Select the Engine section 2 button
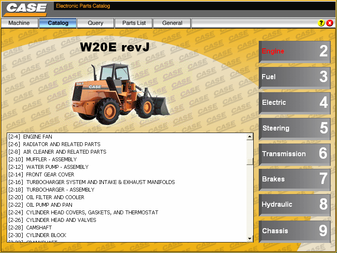Screen dimensions: 337x253 pyautogui.click(x=295, y=52)
